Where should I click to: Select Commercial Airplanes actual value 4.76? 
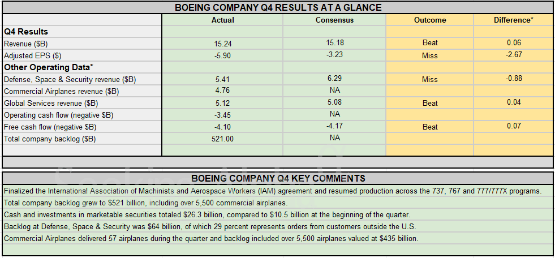pyautogui.click(x=222, y=91)
